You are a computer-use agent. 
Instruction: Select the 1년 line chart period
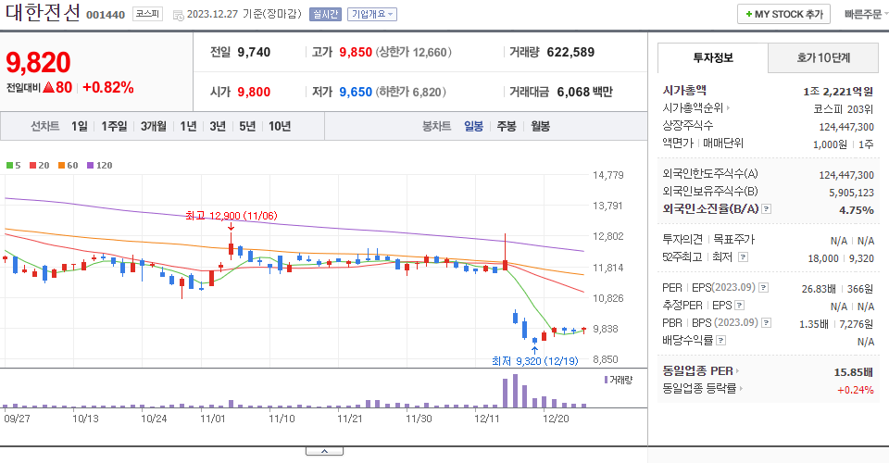point(188,126)
